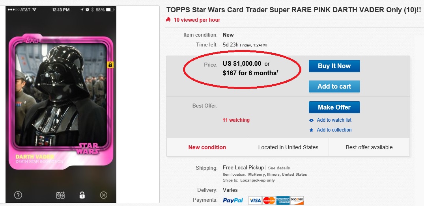Click the Visa card icon

pyautogui.click(x=255, y=200)
